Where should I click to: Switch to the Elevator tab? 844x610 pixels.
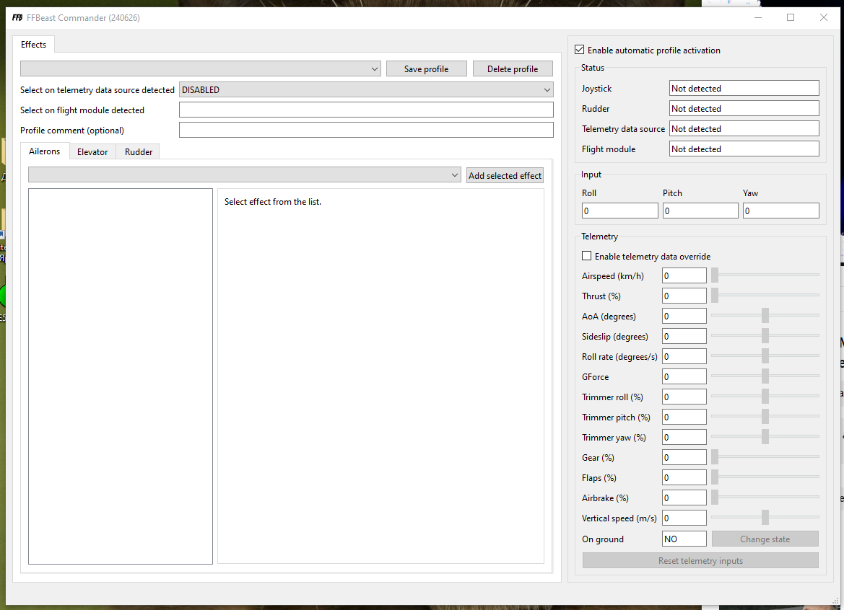point(92,152)
